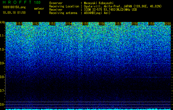Click the 0.7 frequency axis label

(2, 91)
